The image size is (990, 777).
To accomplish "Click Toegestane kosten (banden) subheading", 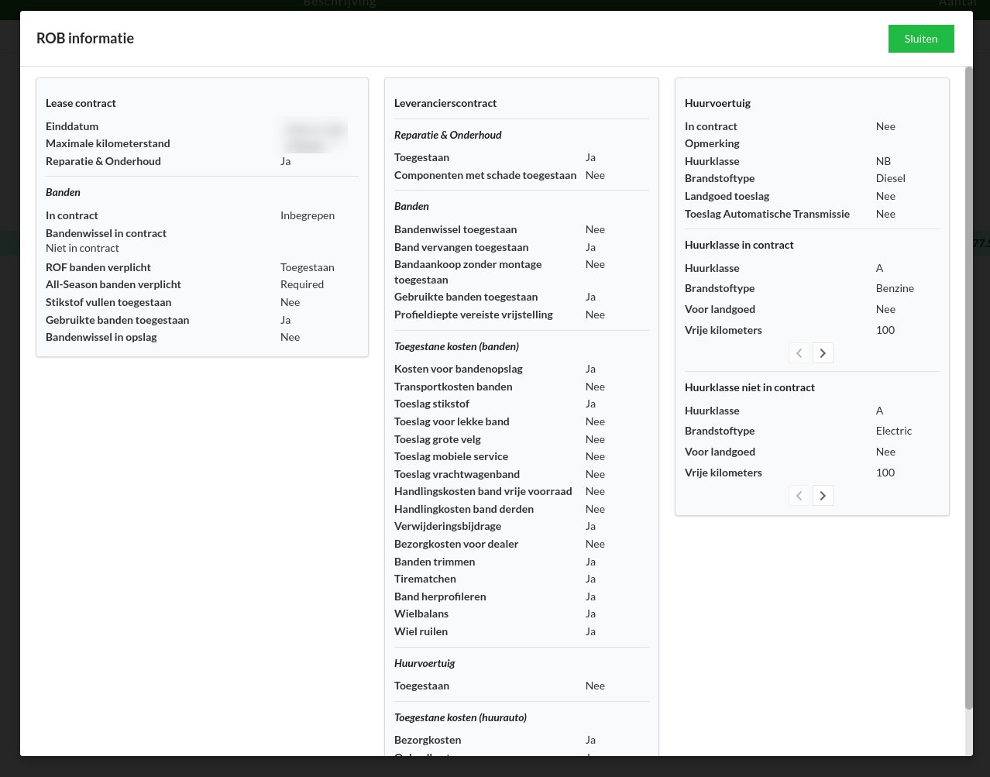I will [x=456, y=346].
